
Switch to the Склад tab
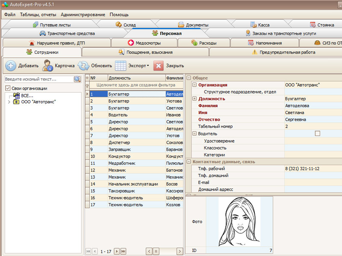coord(126,25)
